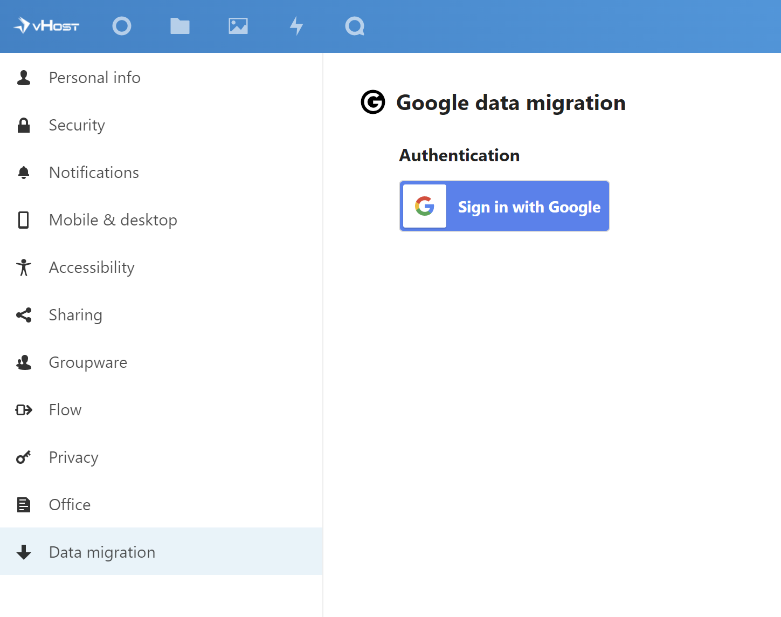This screenshot has height=617, width=781.
Task: Open the Photos icon in the top bar
Action: click(238, 25)
